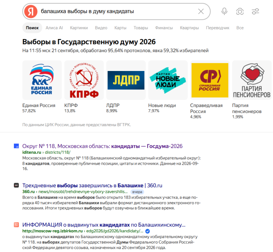Open the 'Выборы в Государственную думу 2026' heading

coord(89,42)
